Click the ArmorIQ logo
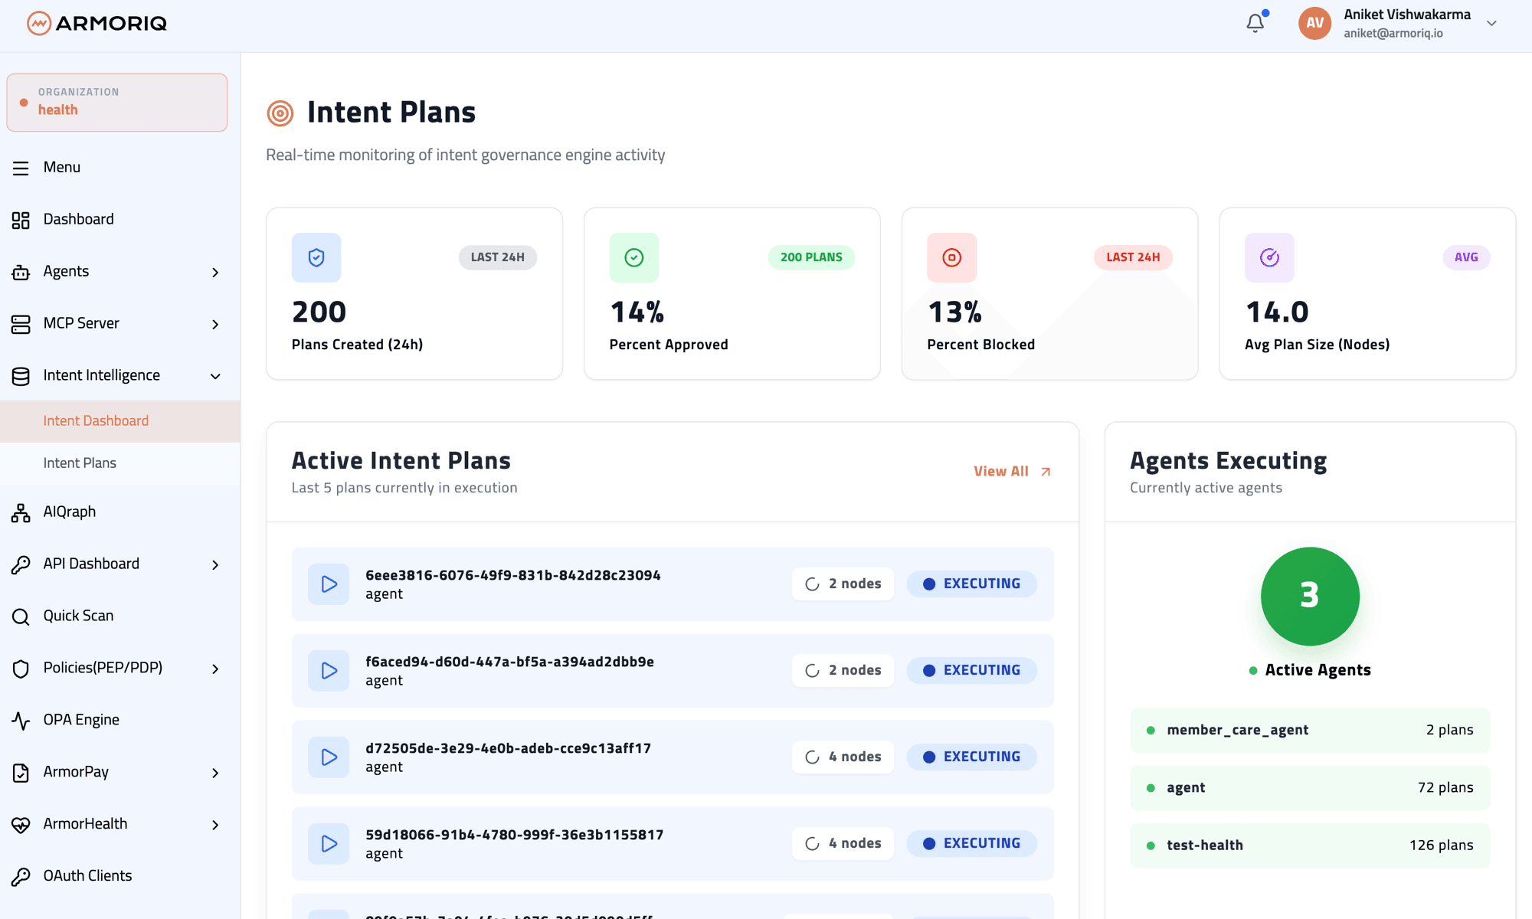The width and height of the screenshot is (1532, 919). (x=97, y=23)
